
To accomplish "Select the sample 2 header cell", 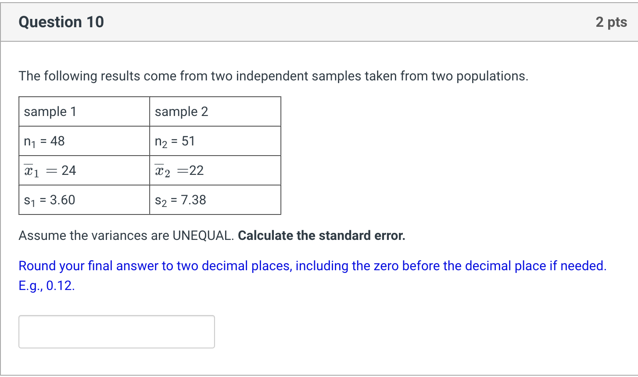I will click(215, 112).
